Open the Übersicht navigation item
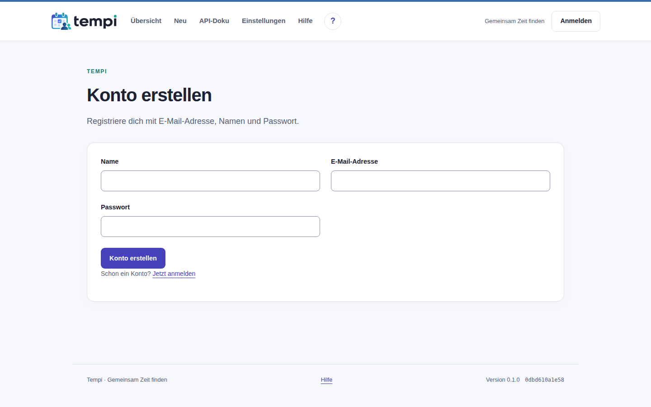 tap(146, 21)
